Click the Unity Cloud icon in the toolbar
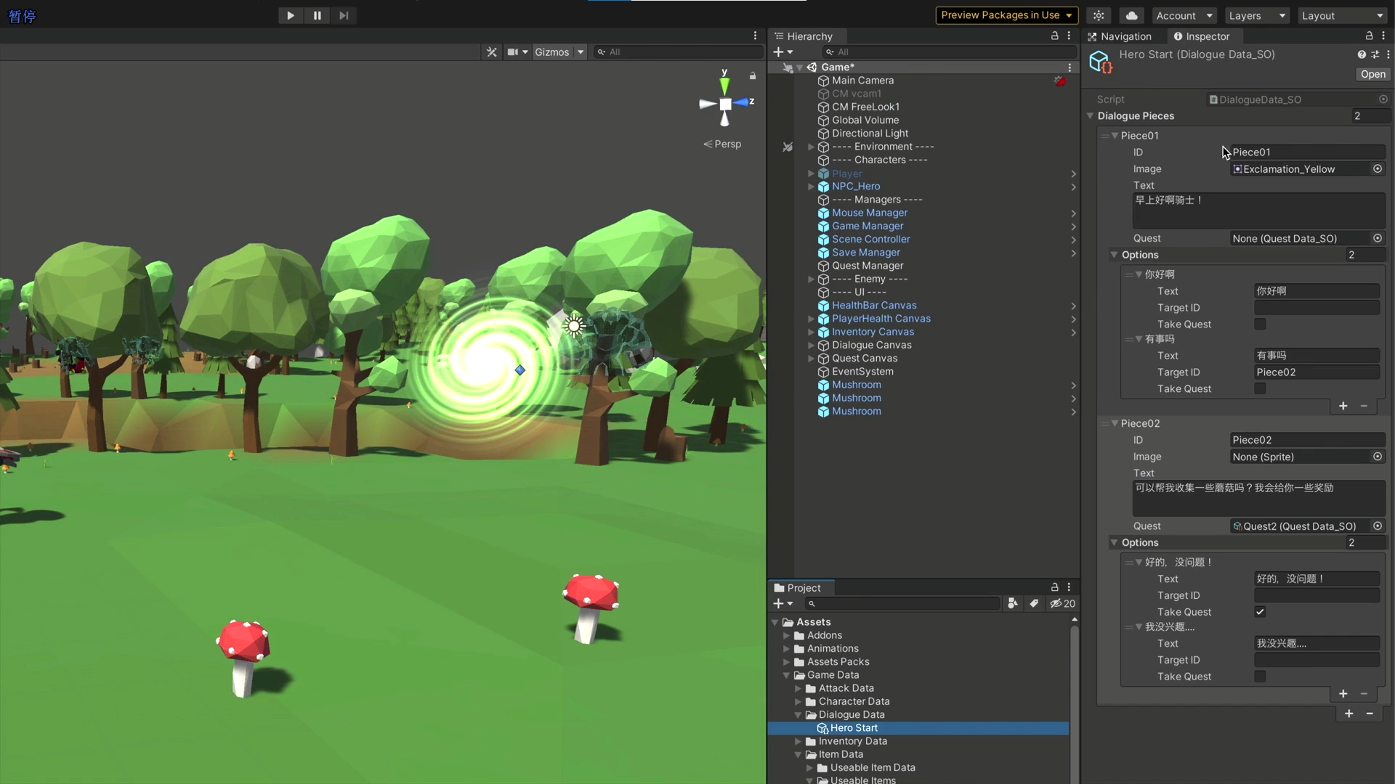The image size is (1395, 784). [x=1131, y=15]
